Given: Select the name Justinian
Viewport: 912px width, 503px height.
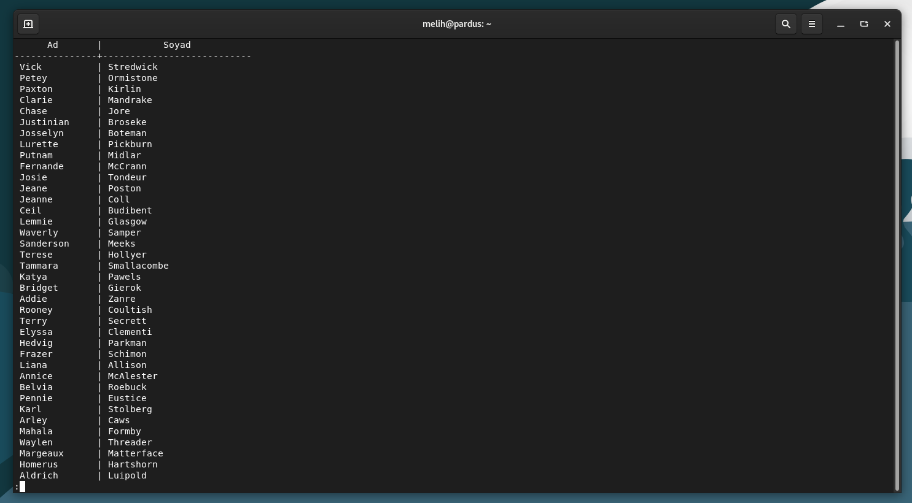Looking at the screenshot, I should pos(44,122).
